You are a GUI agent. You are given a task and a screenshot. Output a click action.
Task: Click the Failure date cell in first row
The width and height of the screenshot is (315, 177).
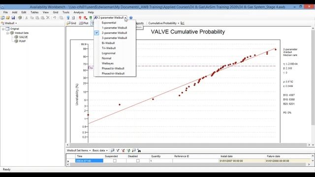[x=288, y=161]
